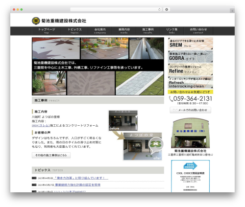Click the COOL CHOICE arrow logo

(x=190, y=166)
